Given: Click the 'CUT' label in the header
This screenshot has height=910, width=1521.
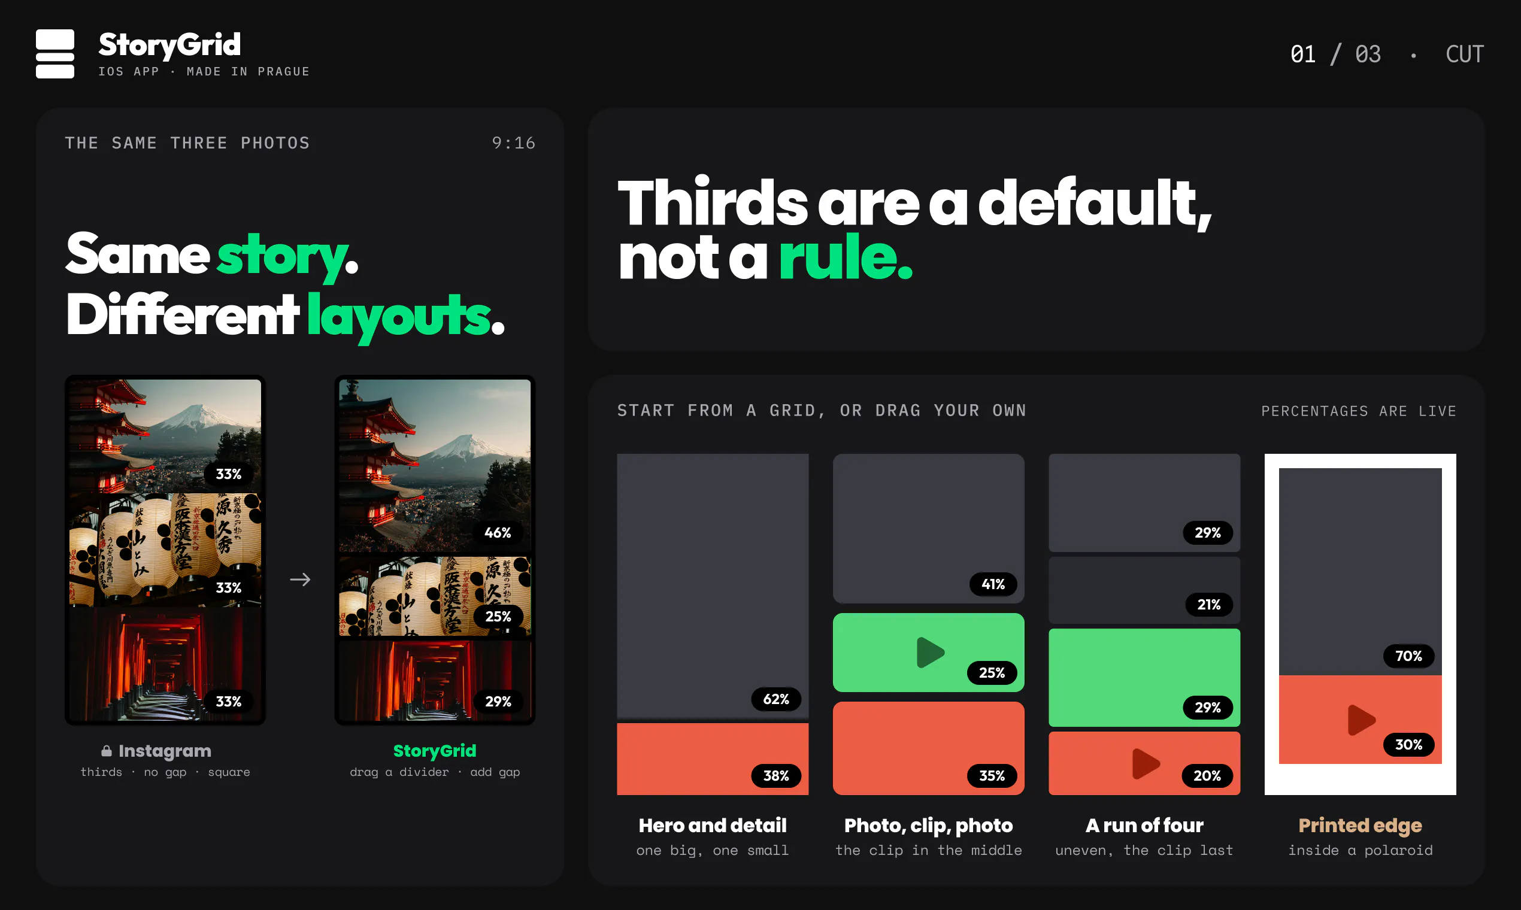Looking at the screenshot, I should click(1465, 54).
